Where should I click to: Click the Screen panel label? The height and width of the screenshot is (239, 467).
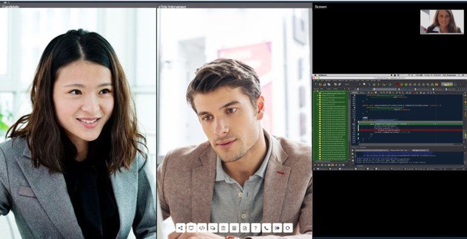(x=320, y=7)
